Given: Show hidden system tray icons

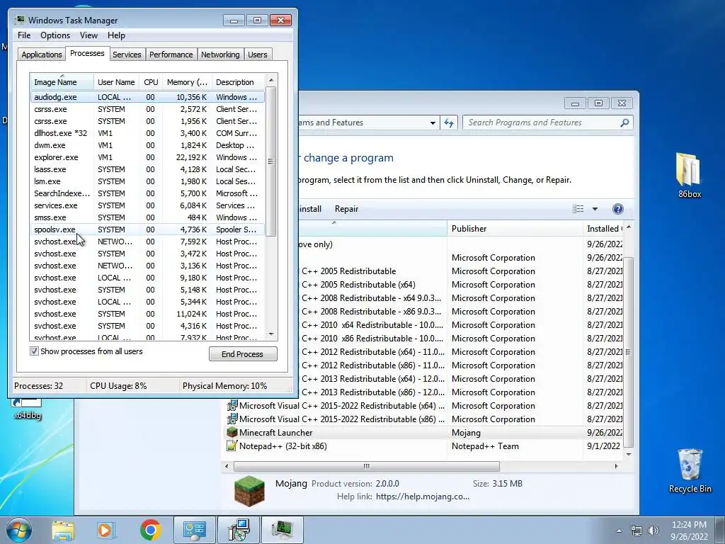Looking at the screenshot, I should [619, 531].
